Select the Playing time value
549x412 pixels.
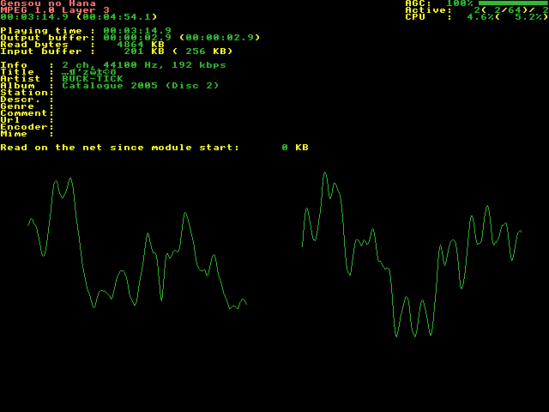tap(137, 31)
